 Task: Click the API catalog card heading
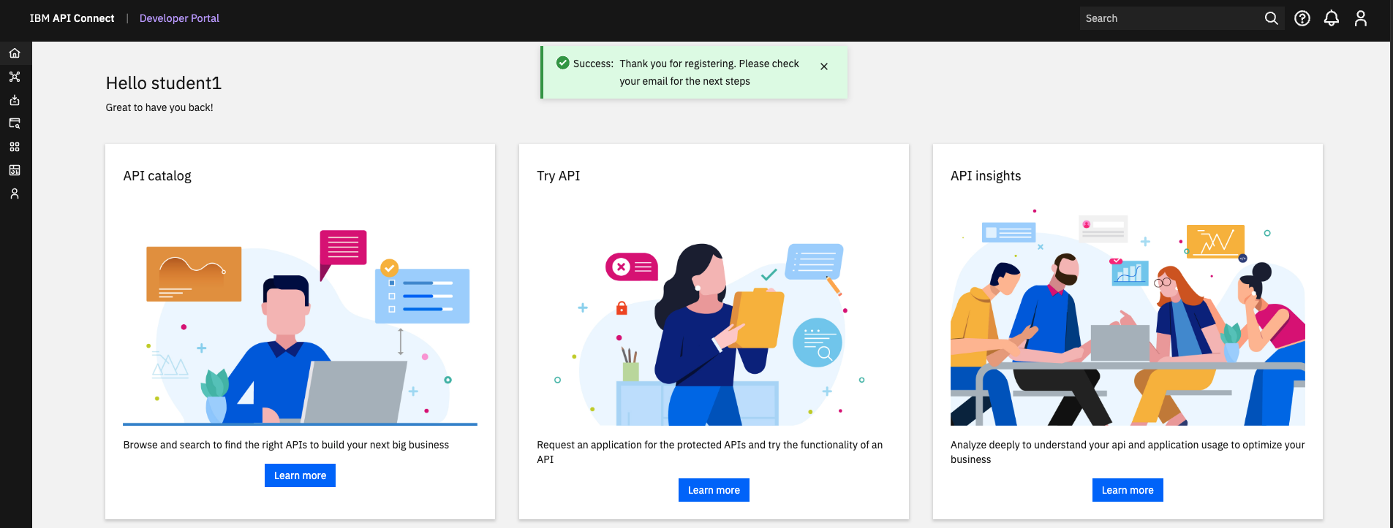click(x=157, y=176)
